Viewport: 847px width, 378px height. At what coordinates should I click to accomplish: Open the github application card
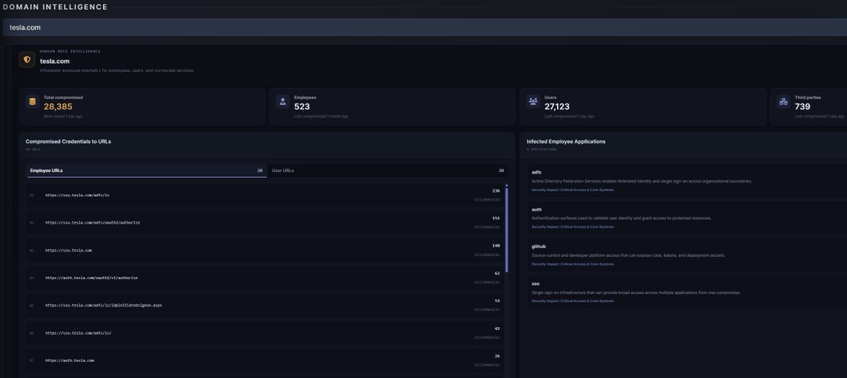[x=686, y=255]
